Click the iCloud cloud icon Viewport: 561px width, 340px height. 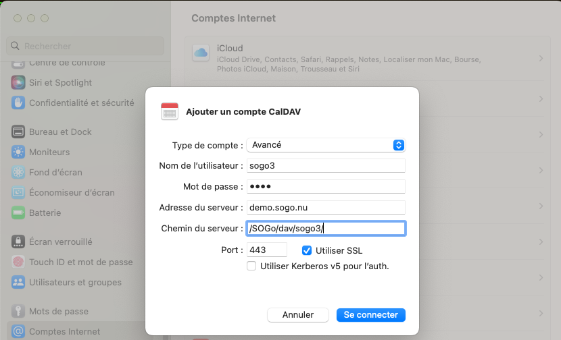pos(201,53)
